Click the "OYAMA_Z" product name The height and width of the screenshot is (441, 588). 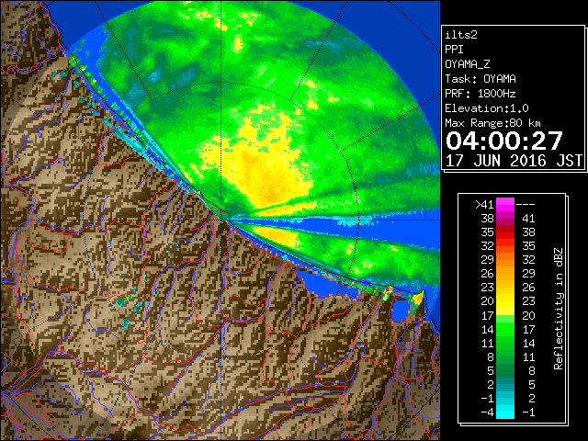(468, 64)
